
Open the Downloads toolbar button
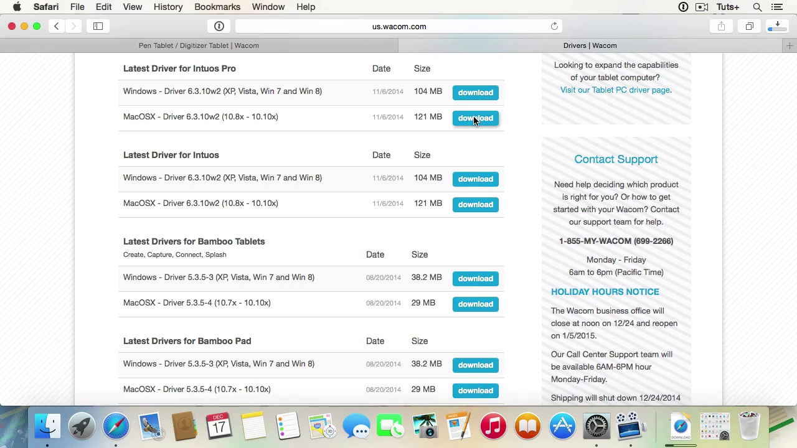point(777,26)
